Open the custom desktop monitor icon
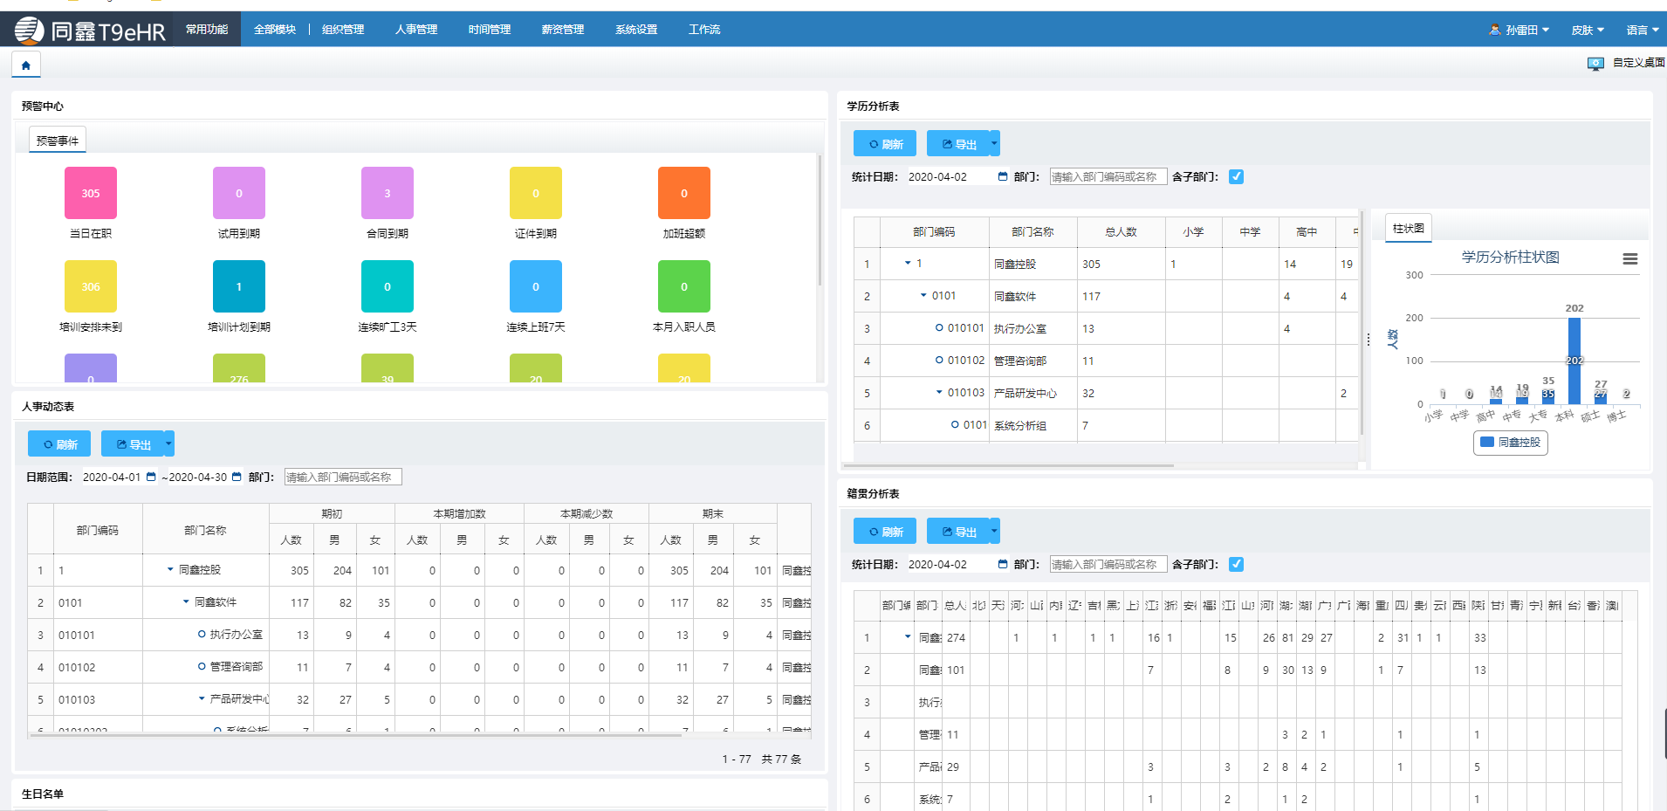Viewport: 1667px width, 811px height. click(1595, 64)
